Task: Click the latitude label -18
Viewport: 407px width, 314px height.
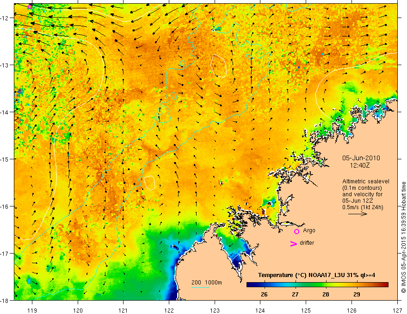Action: (x=5, y=300)
